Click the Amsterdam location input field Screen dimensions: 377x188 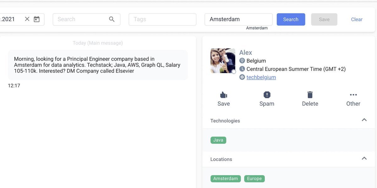click(x=238, y=19)
